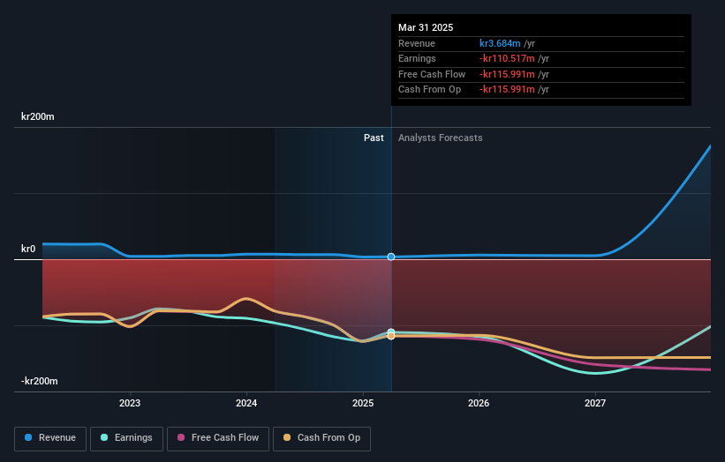Select the orange Cash From Op data point
This screenshot has height=462, width=725.
coord(391,336)
